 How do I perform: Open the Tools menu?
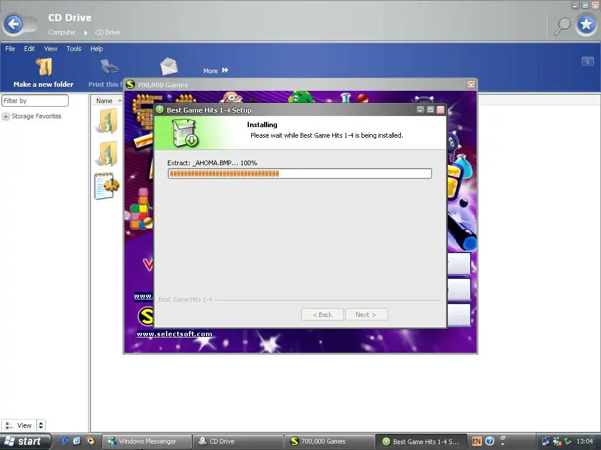[73, 49]
